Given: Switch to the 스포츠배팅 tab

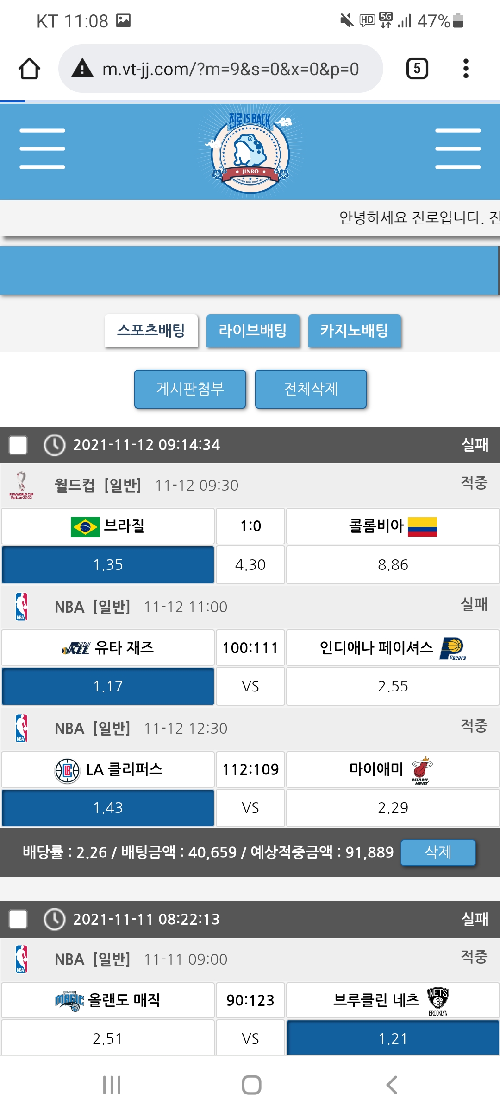Looking at the screenshot, I should (x=151, y=331).
